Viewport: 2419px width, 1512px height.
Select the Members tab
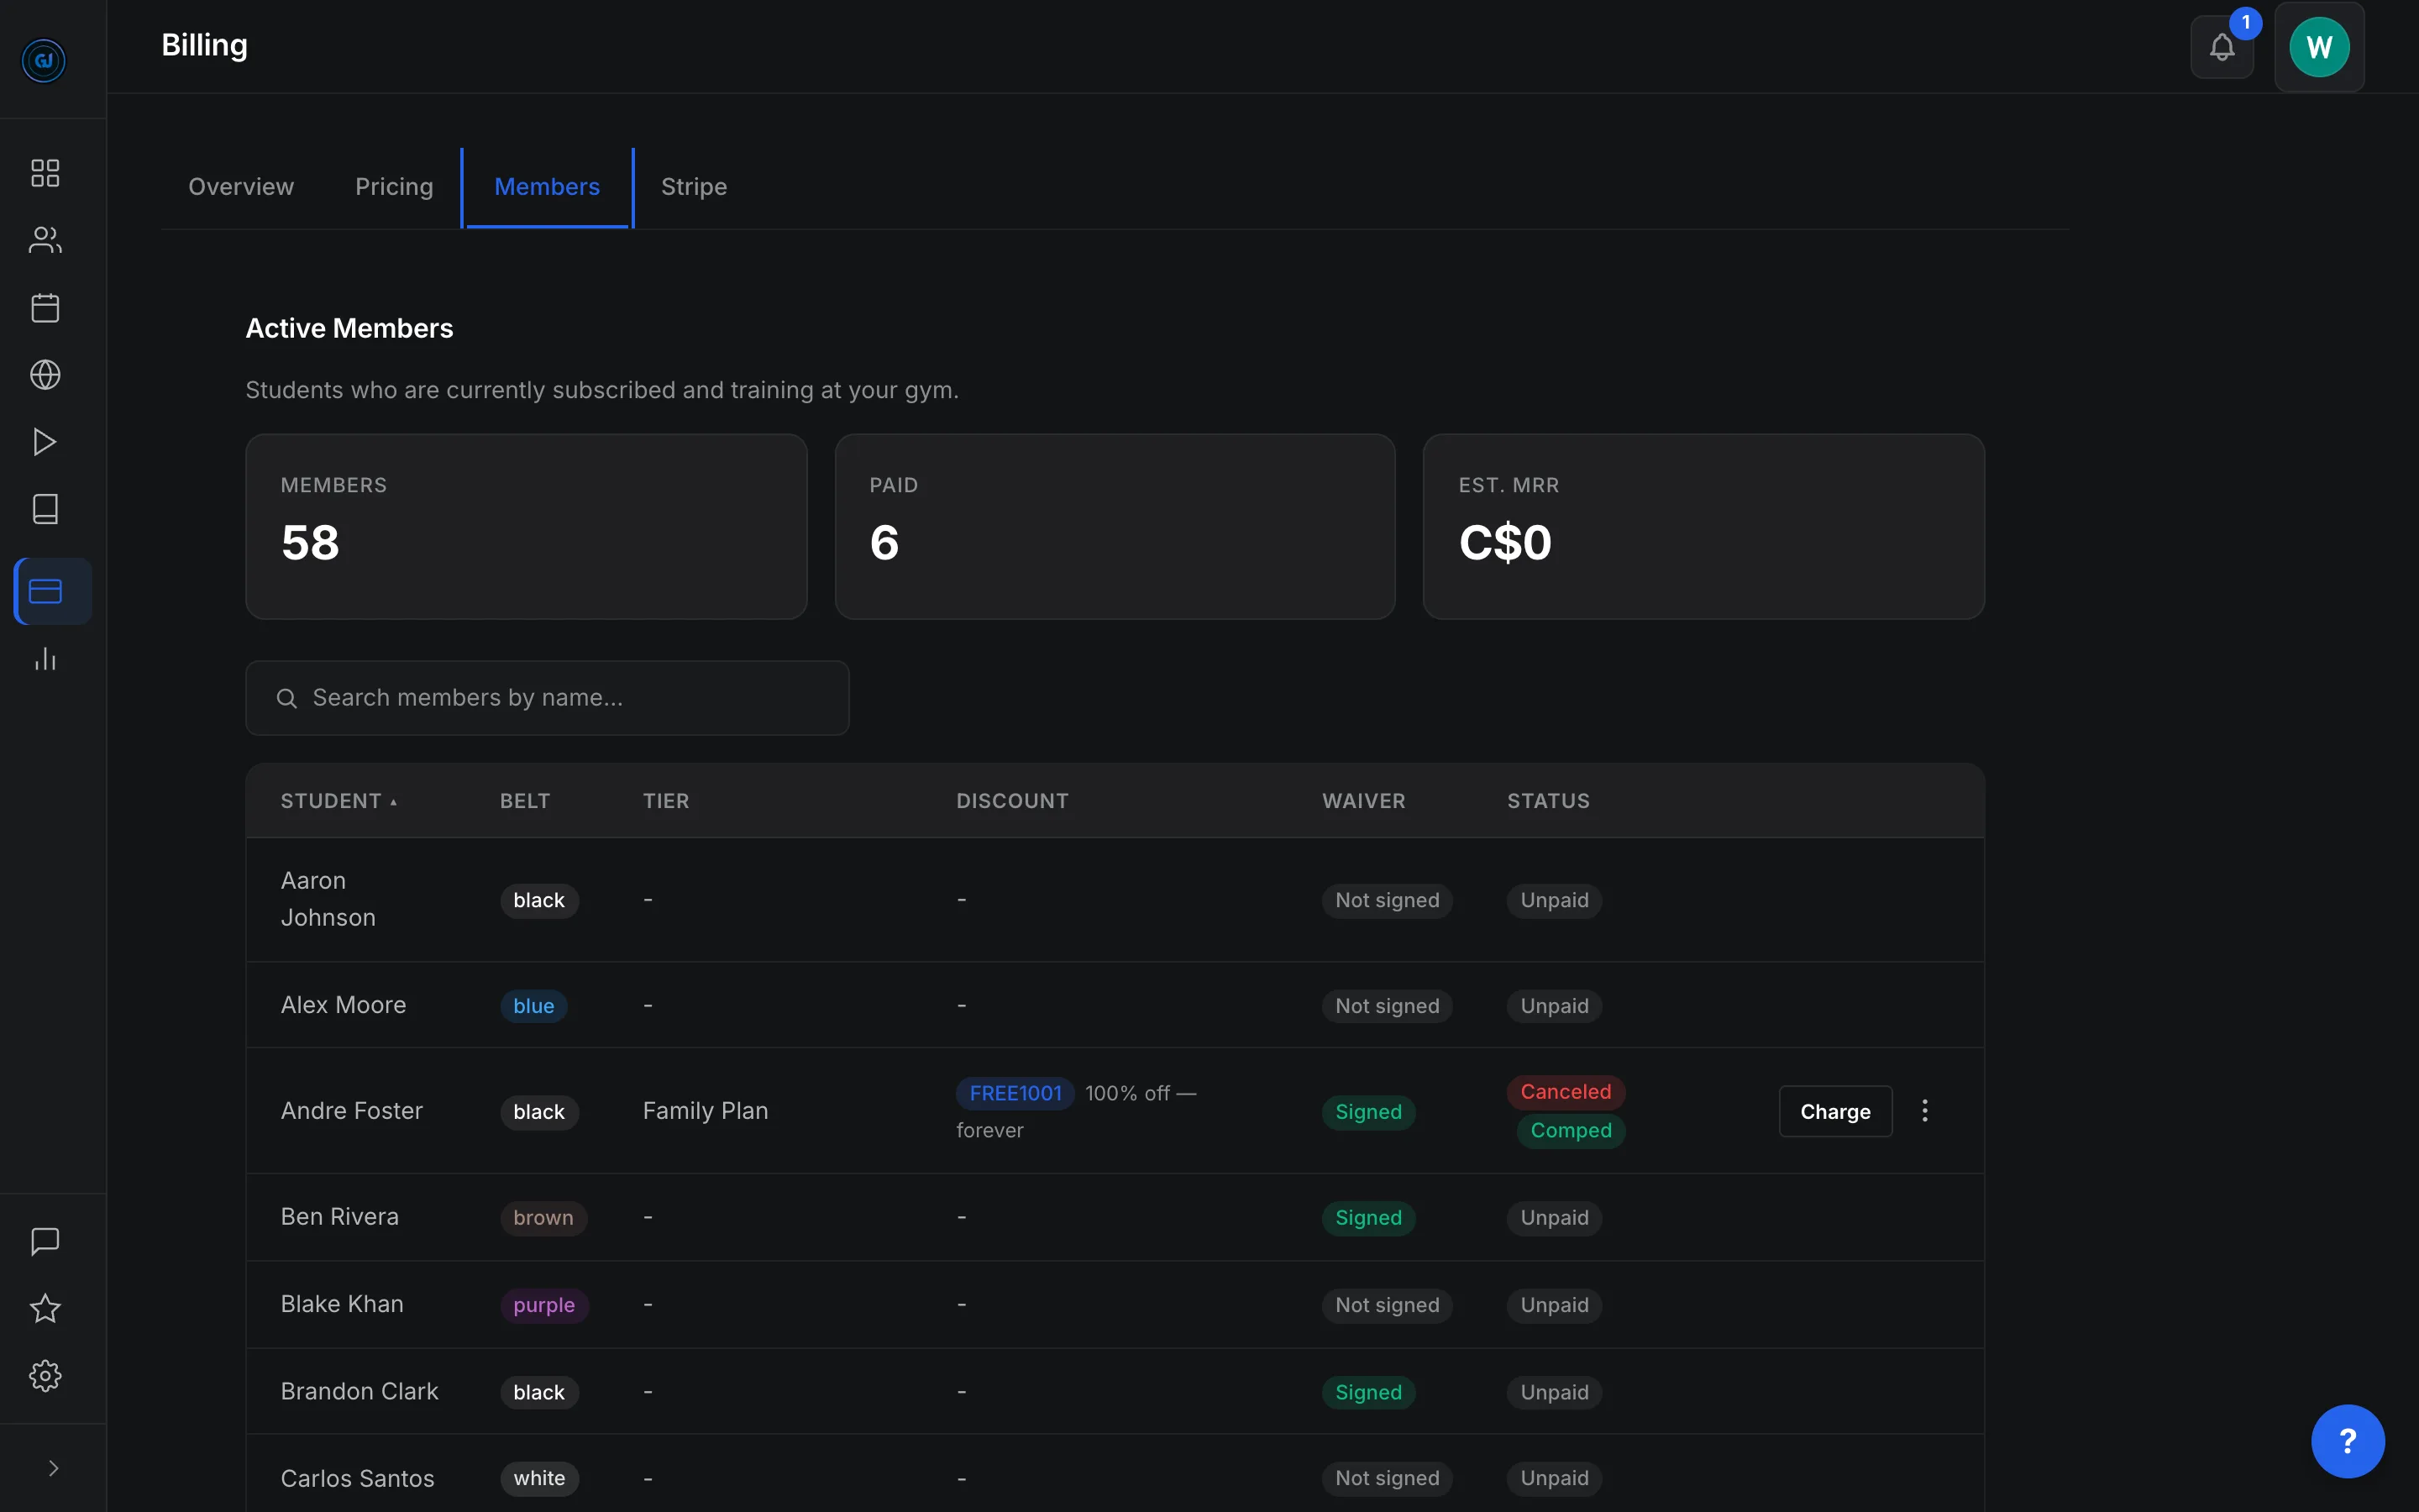[x=547, y=187]
